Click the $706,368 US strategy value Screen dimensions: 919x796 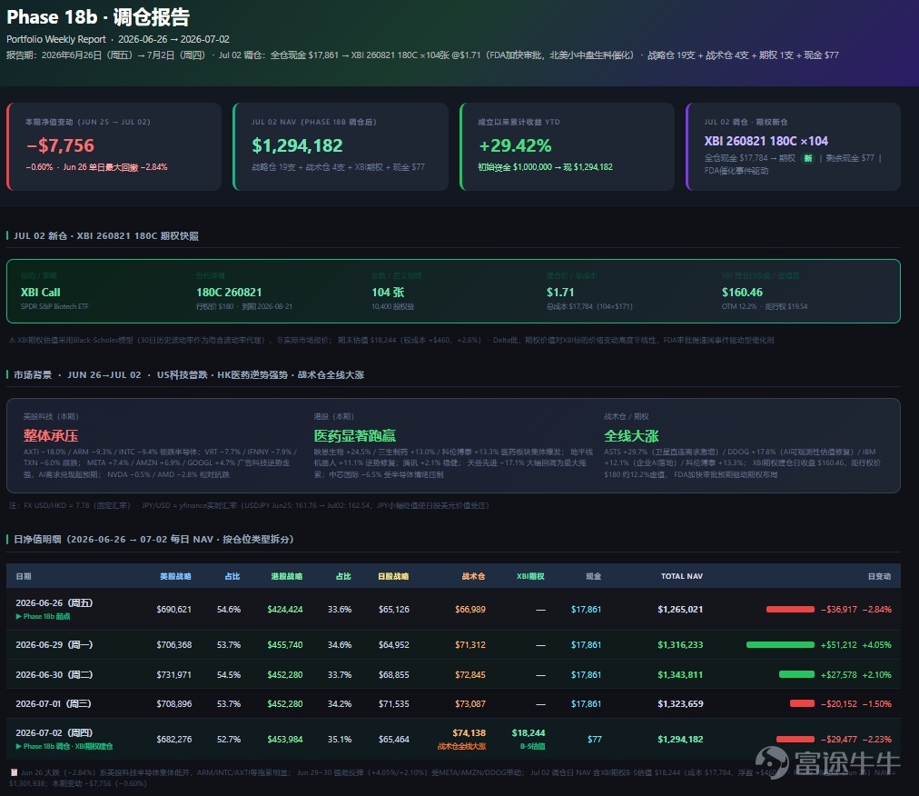(x=174, y=644)
